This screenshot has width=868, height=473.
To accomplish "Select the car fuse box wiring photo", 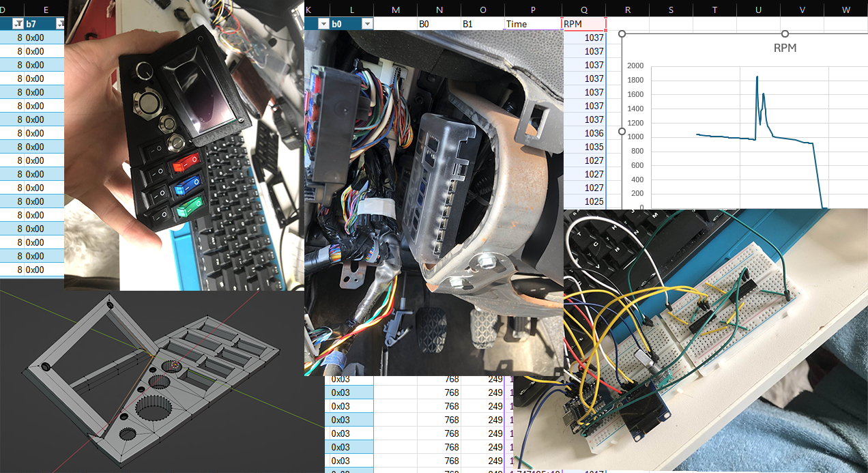I will pos(434,203).
